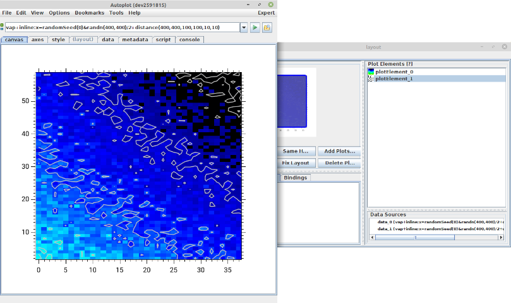
Task: Switch to the console tab
Action: (x=189, y=39)
